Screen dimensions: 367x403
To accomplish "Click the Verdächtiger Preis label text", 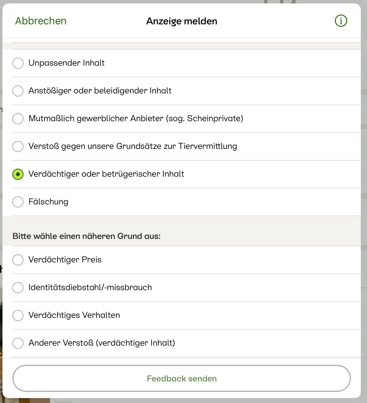I will tap(65, 260).
